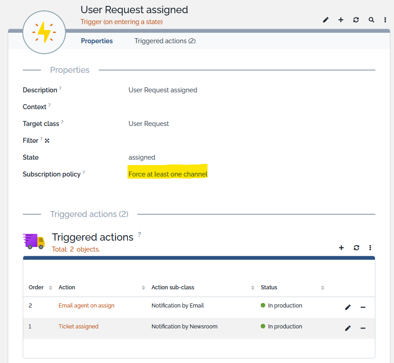The height and width of the screenshot is (363, 394).
Task: Click the Subscription policy help tooltip mark
Action: pyautogui.click(x=84, y=173)
